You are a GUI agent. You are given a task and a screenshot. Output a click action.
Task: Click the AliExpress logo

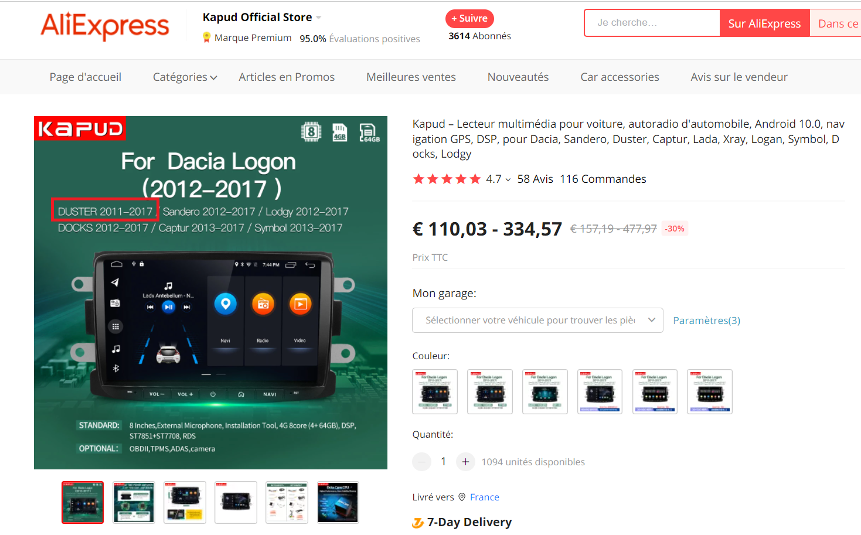(105, 26)
